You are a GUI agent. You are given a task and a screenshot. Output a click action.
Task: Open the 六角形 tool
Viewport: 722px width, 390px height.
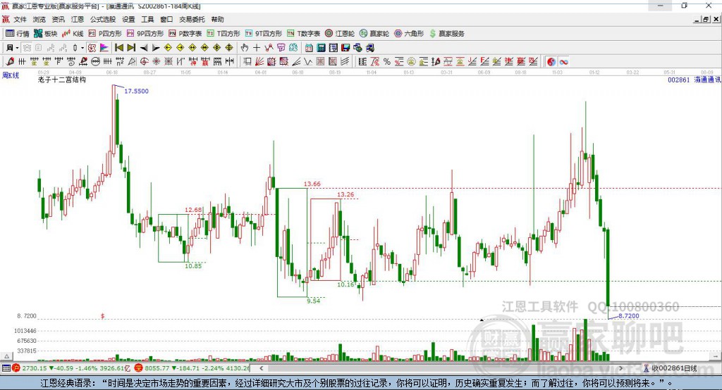tap(409, 34)
